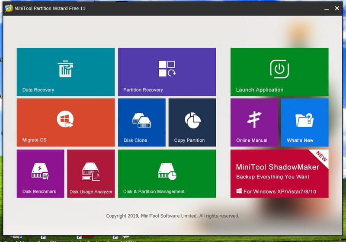The height and width of the screenshot is (242, 346).
Task: Open the Data Recovery trash bin icon
Action: [x=65, y=69]
